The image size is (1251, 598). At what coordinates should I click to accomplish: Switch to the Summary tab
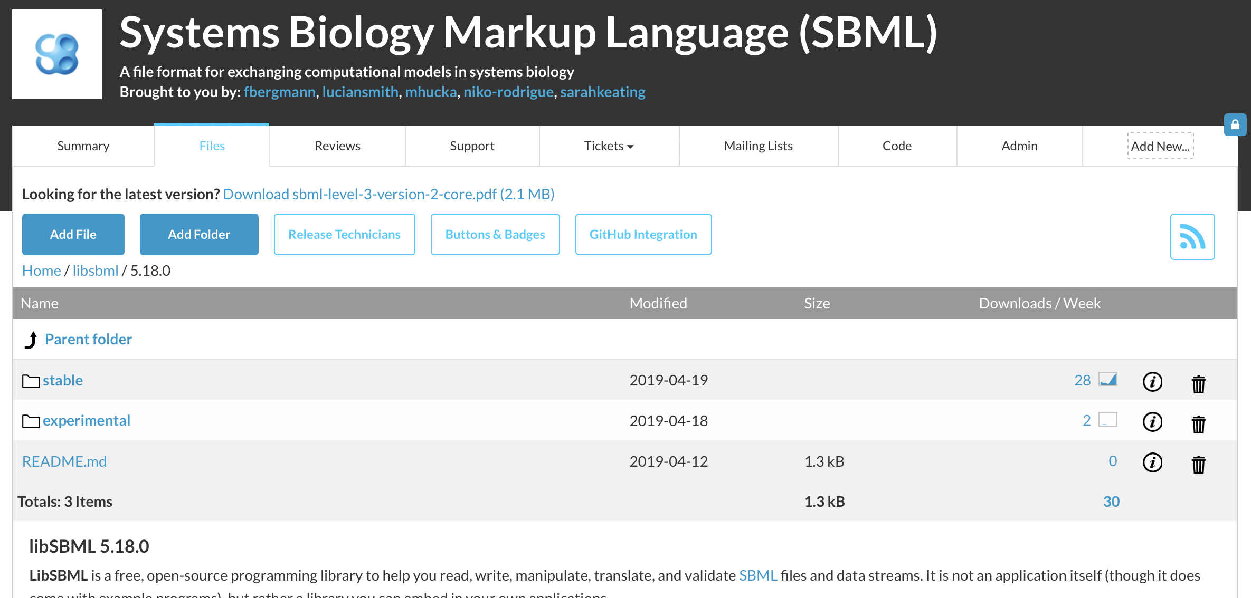coord(83,146)
